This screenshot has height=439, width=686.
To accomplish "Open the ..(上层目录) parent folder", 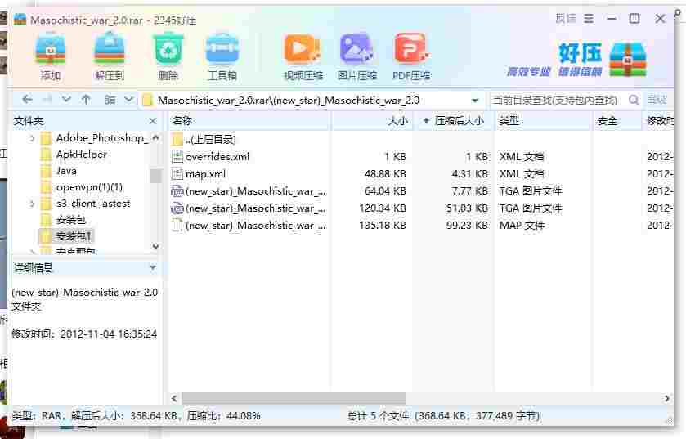I will 210,140.
